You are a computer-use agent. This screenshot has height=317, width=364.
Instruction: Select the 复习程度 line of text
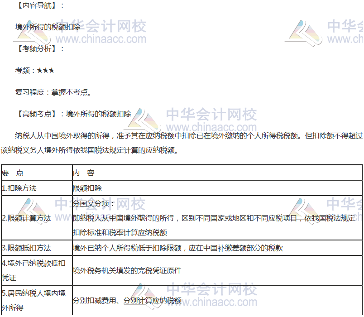[x=53, y=92]
